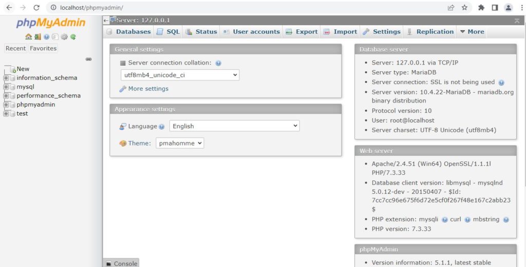Click the chain link icon in navigation panel
Viewport: 526px width, 267px height.
click(x=88, y=59)
